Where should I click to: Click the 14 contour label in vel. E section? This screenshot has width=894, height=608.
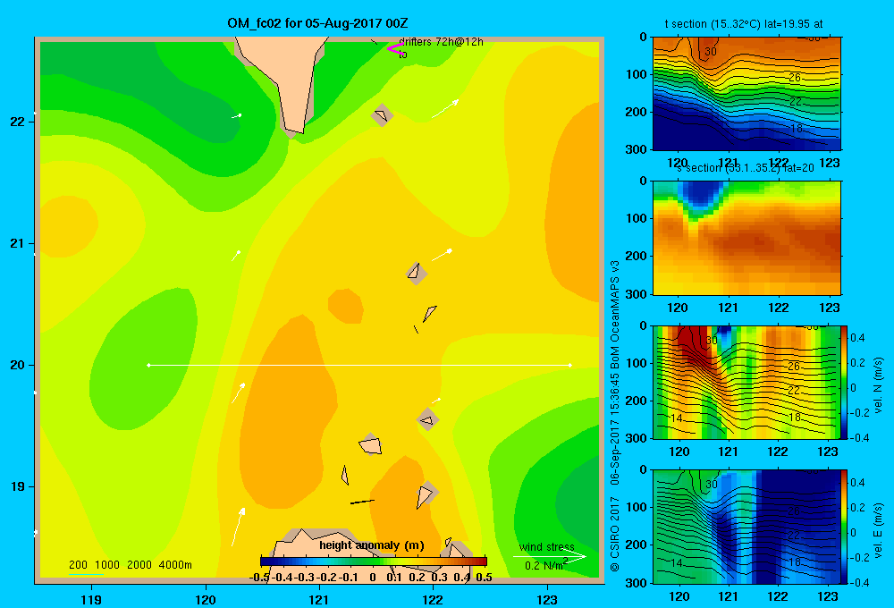tap(676, 562)
